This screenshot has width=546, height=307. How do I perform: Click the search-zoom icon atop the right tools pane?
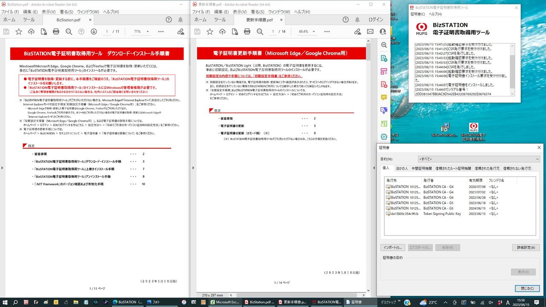(384, 45)
